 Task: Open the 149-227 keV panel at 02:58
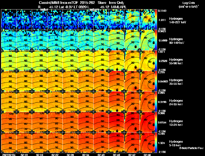[147, 19]
